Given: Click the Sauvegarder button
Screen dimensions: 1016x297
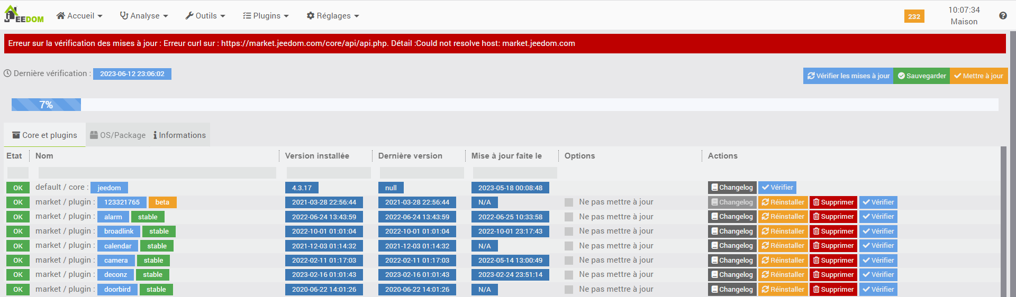Looking at the screenshot, I should [922, 76].
